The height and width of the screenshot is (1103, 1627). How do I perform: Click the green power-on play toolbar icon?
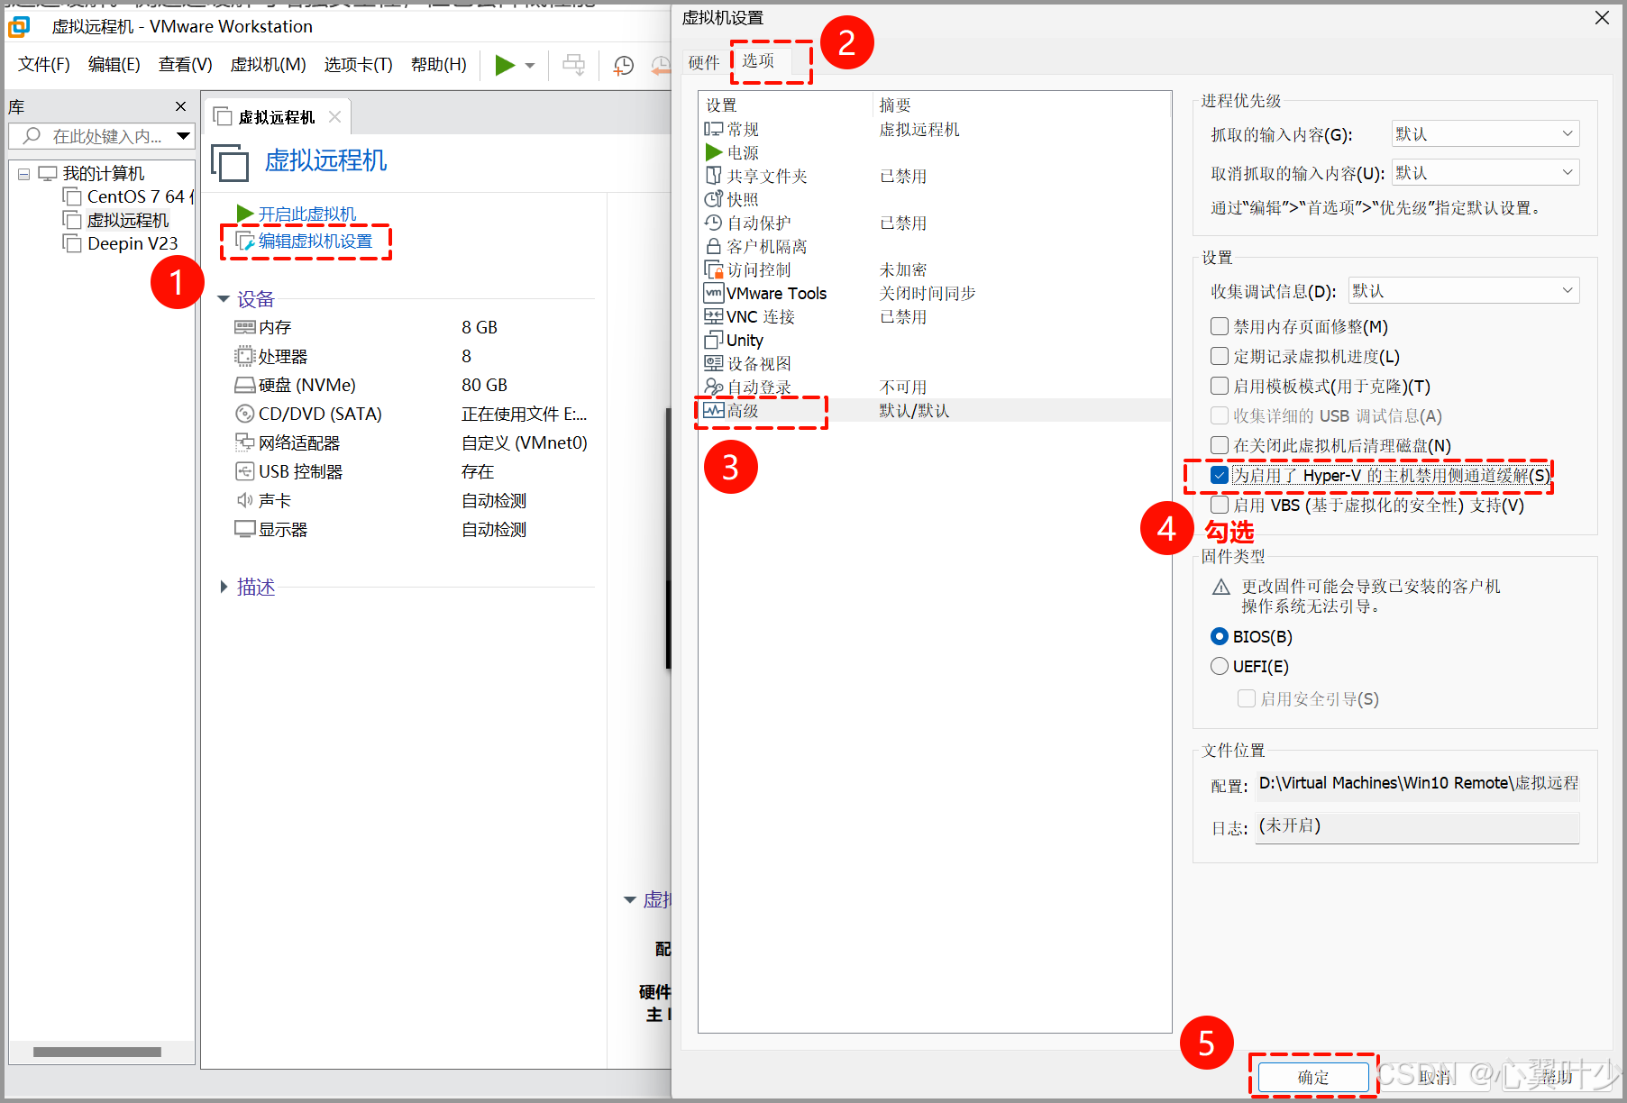click(505, 65)
